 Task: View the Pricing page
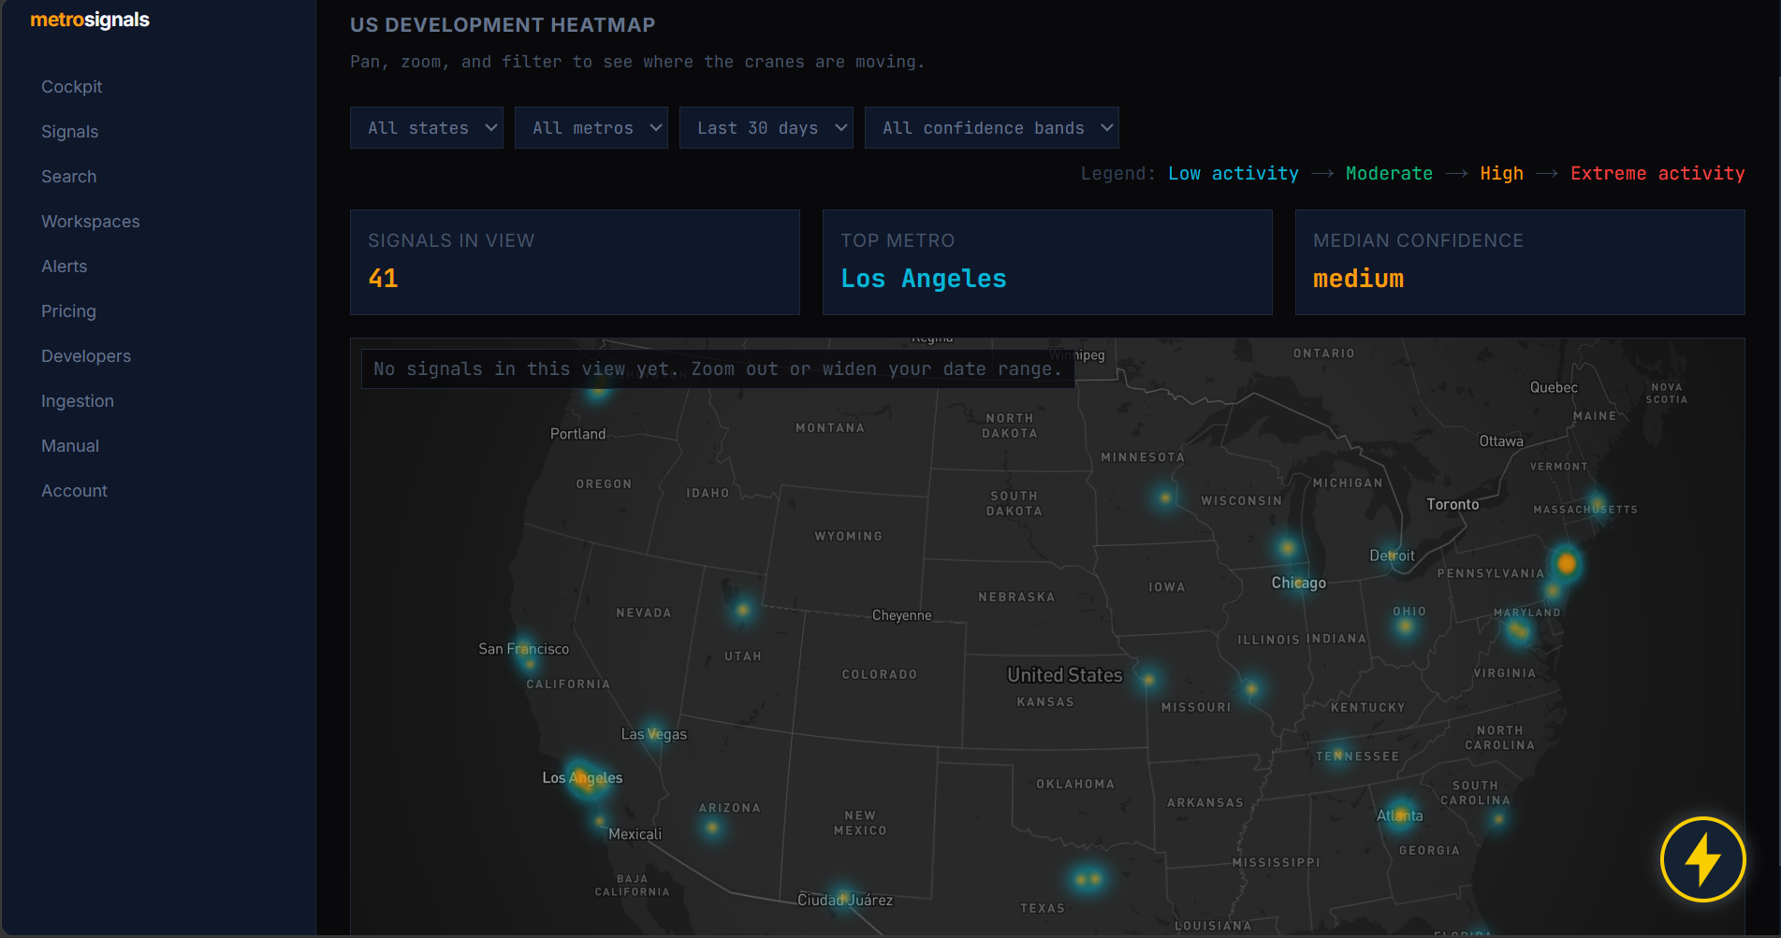click(68, 311)
